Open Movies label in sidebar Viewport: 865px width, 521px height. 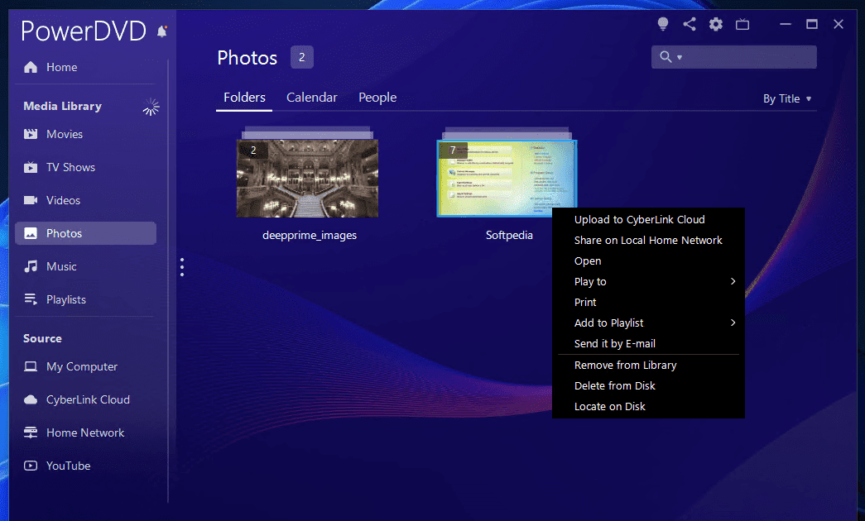pos(65,134)
